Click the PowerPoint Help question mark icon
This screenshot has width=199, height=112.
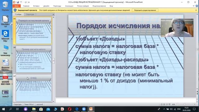tap(197, 6)
